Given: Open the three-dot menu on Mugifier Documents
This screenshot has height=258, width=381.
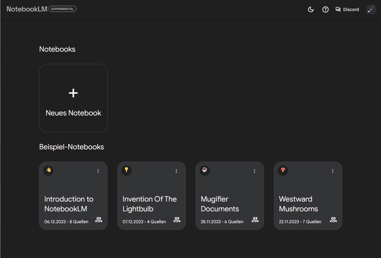Looking at the screenshot, I should point(255,171).
